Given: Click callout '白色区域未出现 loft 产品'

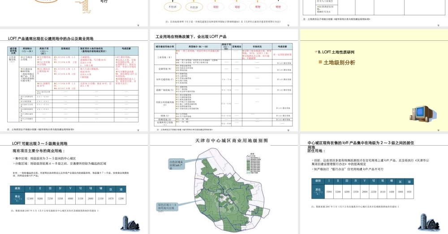Looking at the screenshot, I should 176,165.
